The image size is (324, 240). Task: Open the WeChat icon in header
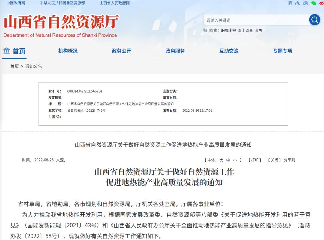314,3
